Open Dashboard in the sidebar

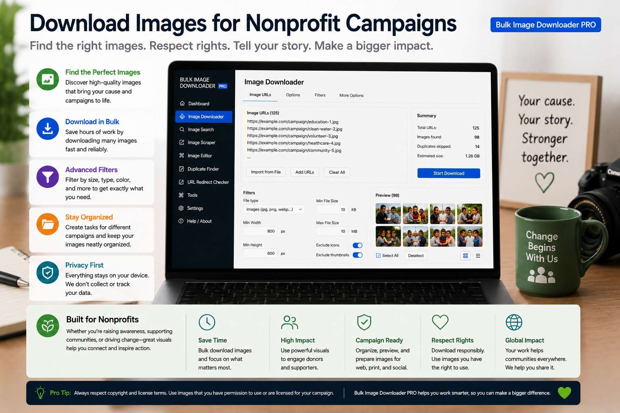coord(199,104)
